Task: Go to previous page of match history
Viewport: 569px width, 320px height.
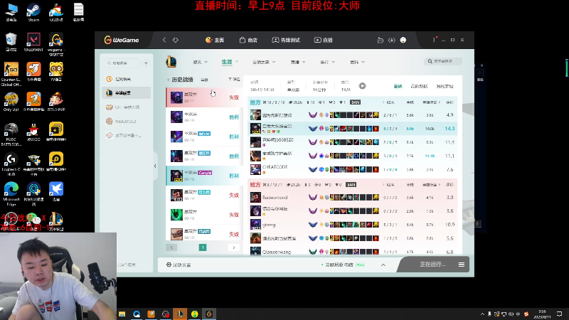Action: (x=171, y=247)
